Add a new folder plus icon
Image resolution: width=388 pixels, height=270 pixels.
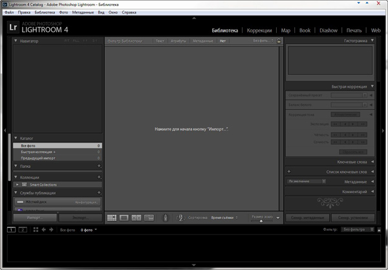click(99, 166)
